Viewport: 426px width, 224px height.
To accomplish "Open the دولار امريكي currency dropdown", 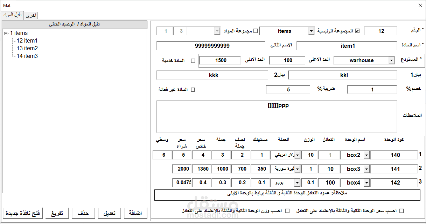I will 297,155.
